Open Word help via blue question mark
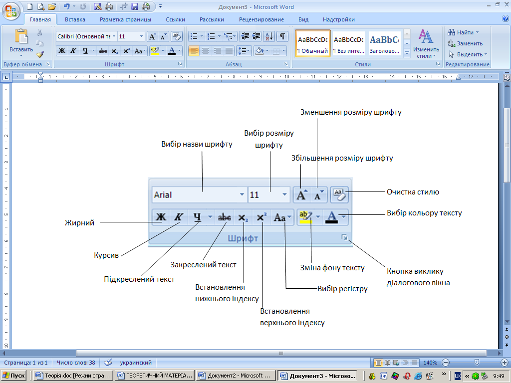The image size is (511, 383). point(506,18)
